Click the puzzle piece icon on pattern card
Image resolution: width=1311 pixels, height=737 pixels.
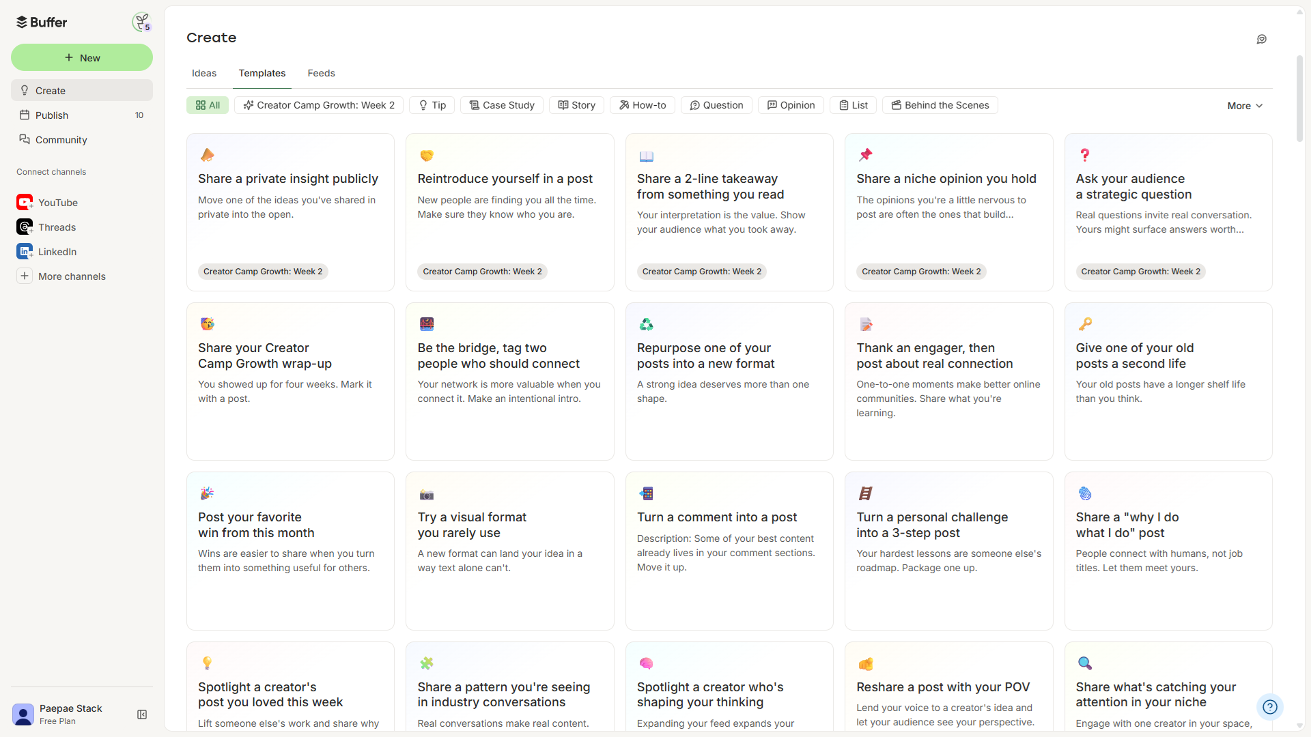427,663
